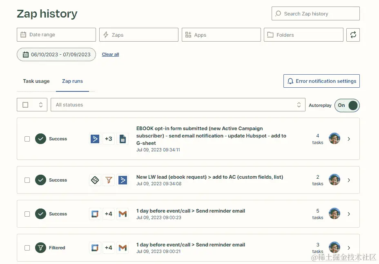The image size is (379, 264).
Task: Switch to the Task usage tab
Action: [x=36, y=81]
